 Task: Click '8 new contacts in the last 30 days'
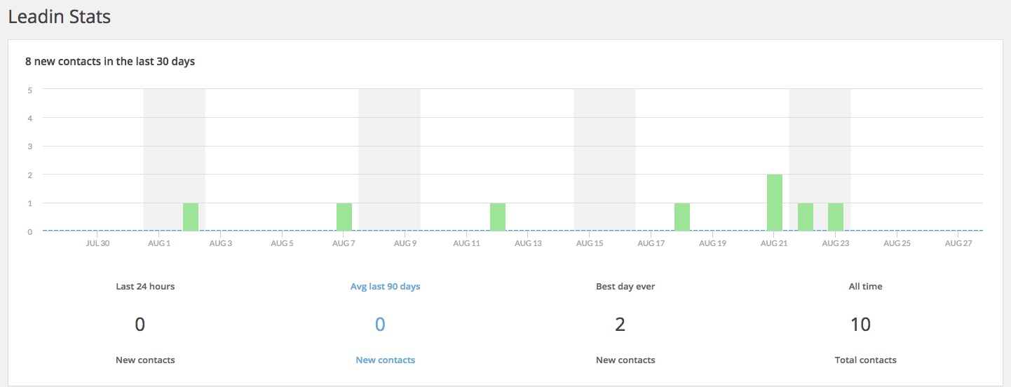pyautogui.click(x=110, y=62)
